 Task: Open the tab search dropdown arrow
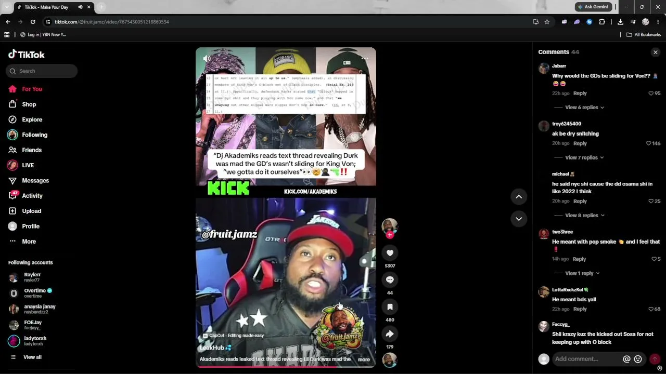(x=7, y=7)
